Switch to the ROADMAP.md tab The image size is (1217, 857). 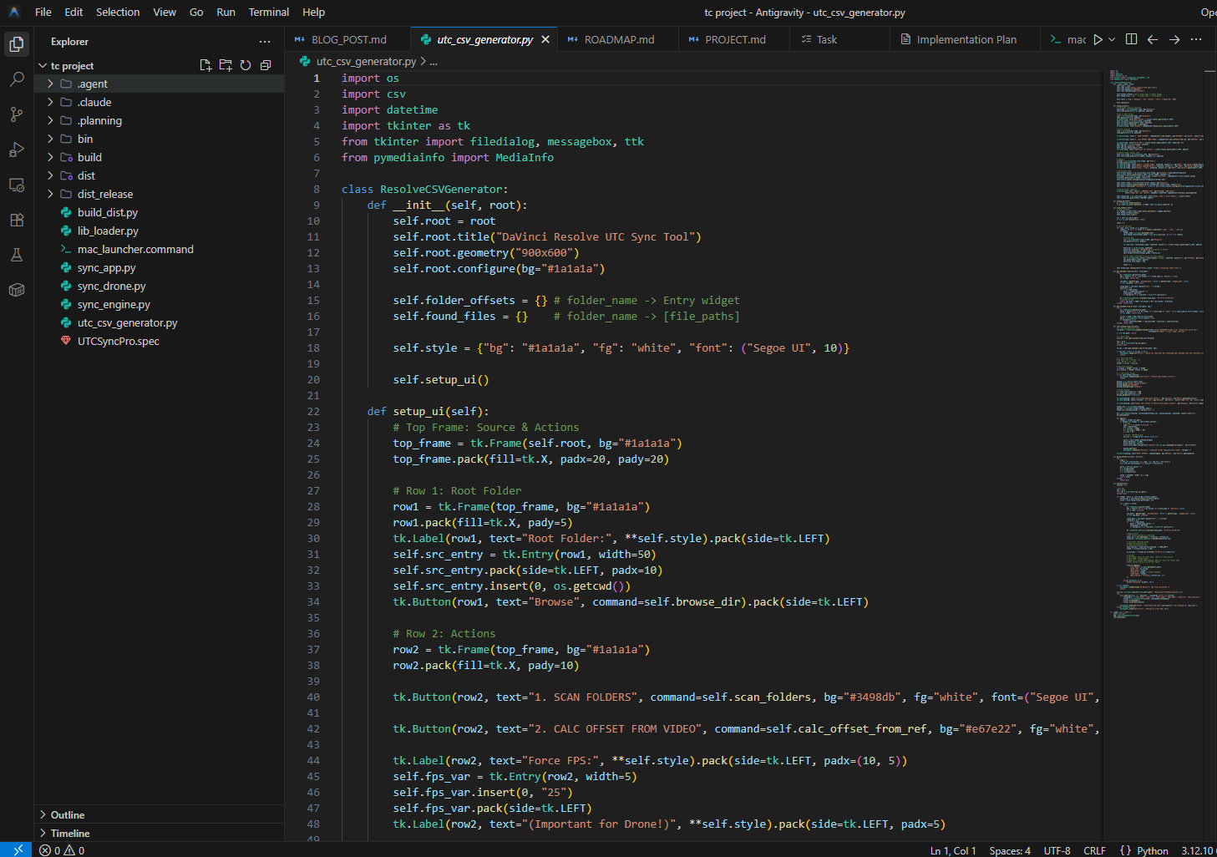click(x=619, y=39)
